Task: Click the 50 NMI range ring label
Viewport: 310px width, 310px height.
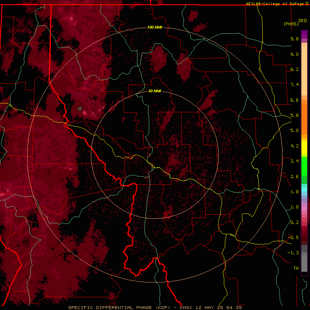Action: click(155, 91)
